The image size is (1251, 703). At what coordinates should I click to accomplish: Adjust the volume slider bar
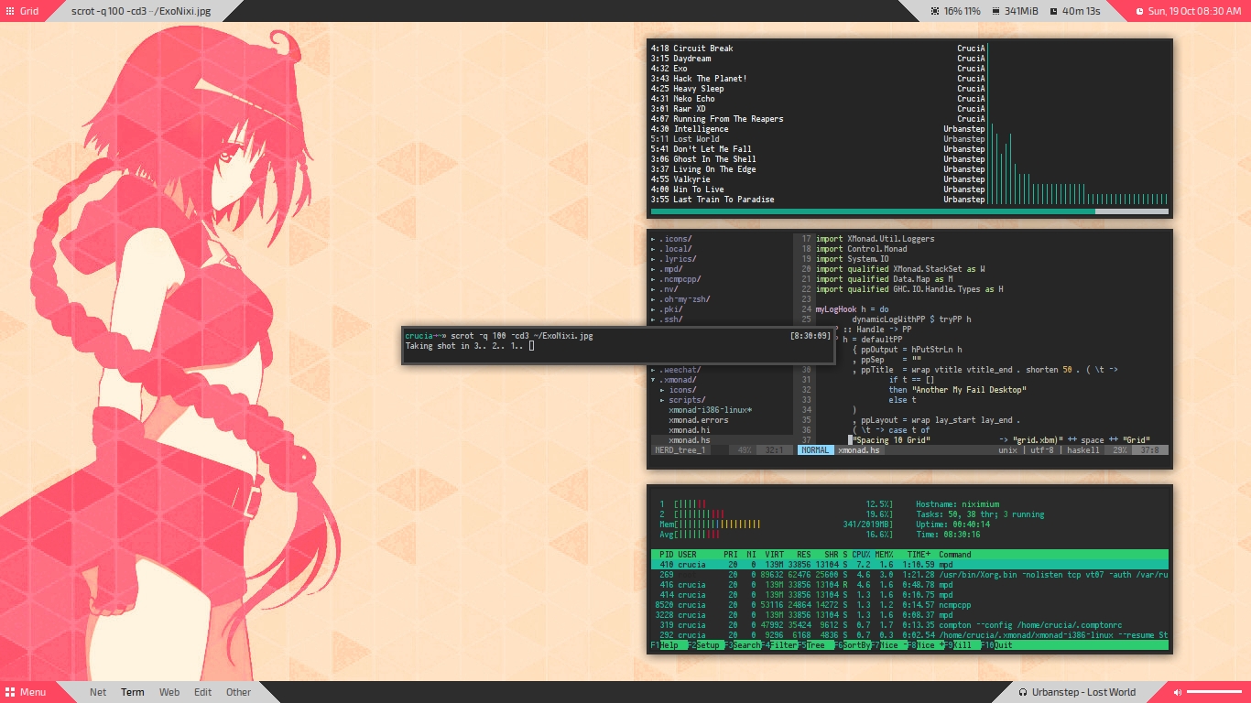coord(1214,692)
